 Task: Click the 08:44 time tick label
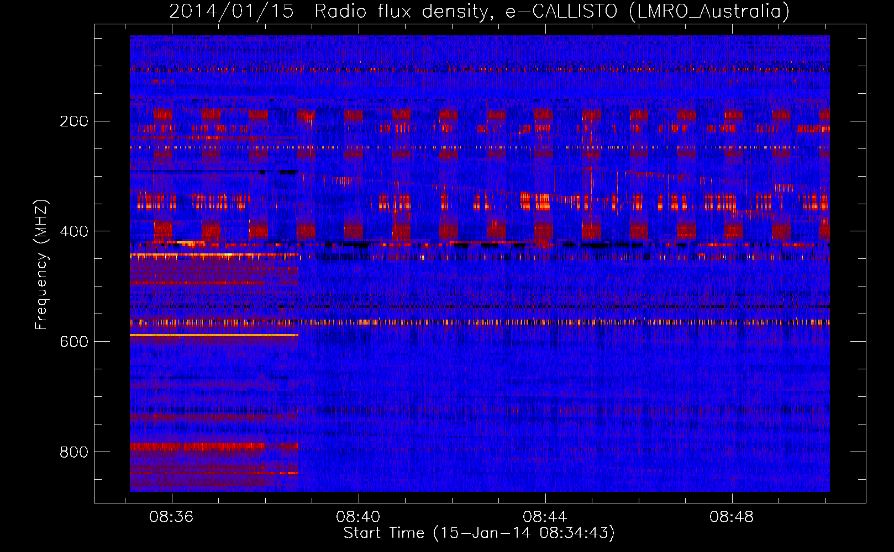pyautogui.click(x=545, y=517)
